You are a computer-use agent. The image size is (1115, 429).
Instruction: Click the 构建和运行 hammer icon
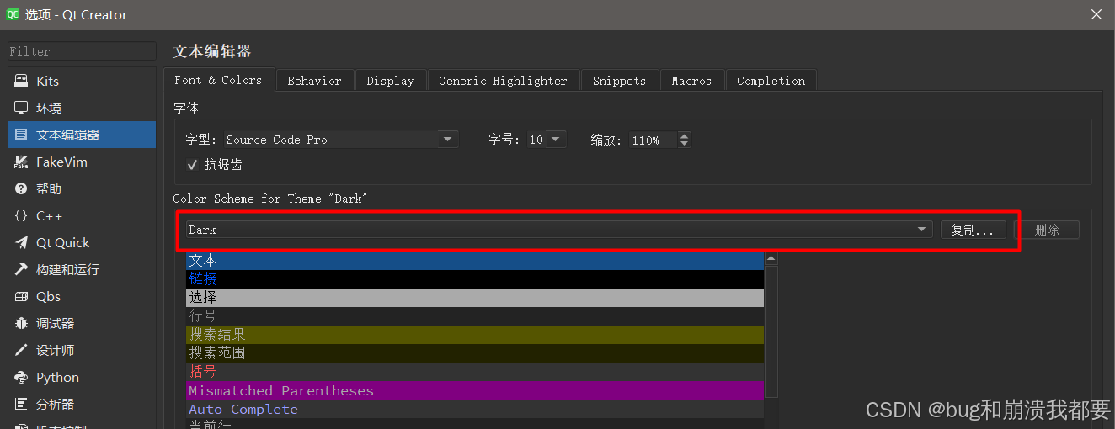tap(21, 269)
